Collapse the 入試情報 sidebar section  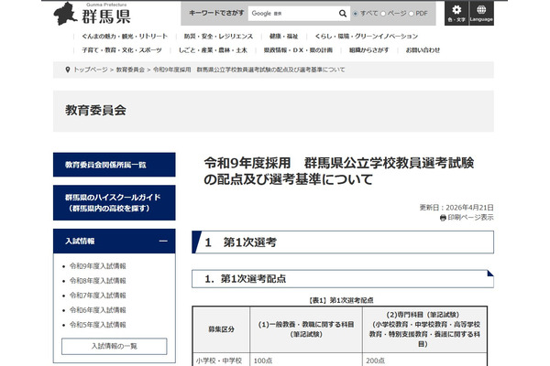point(163,241)
